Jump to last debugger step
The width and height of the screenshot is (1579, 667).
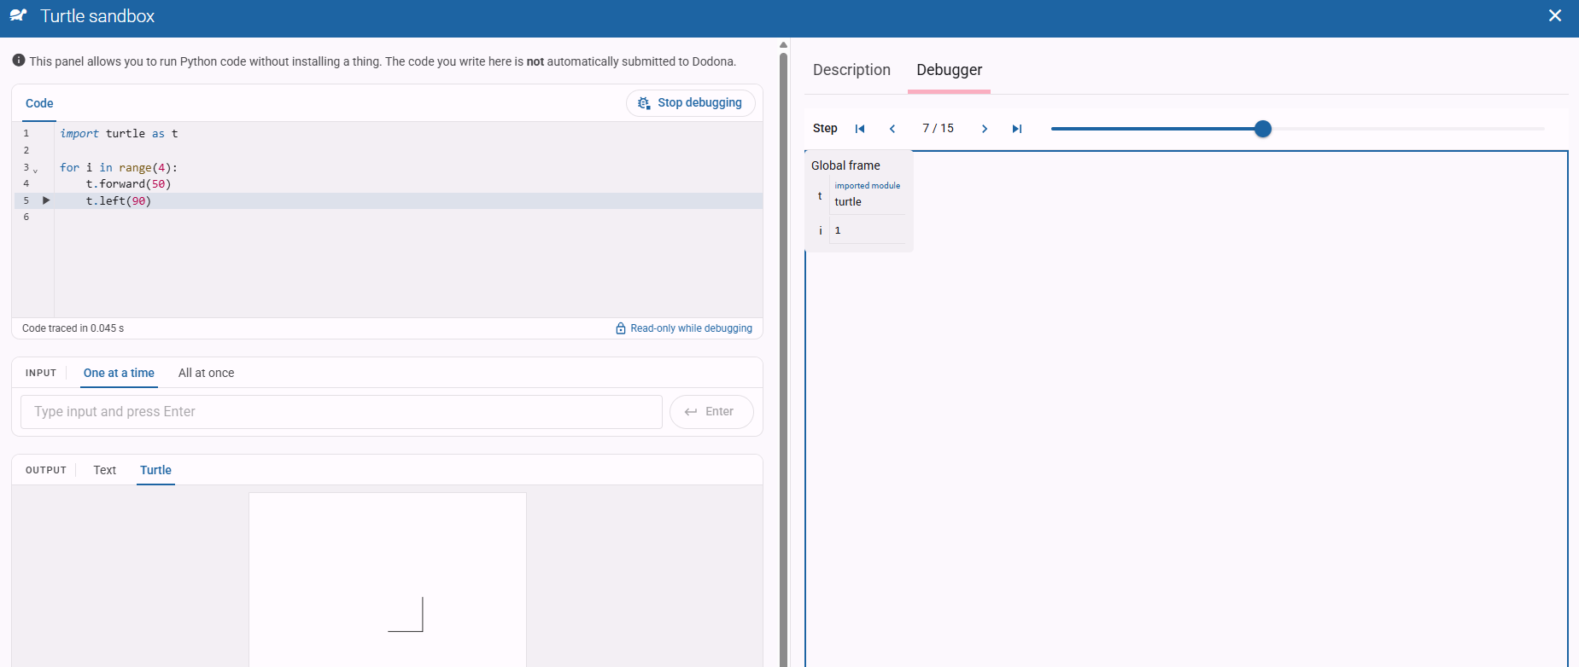[1017, 129]
